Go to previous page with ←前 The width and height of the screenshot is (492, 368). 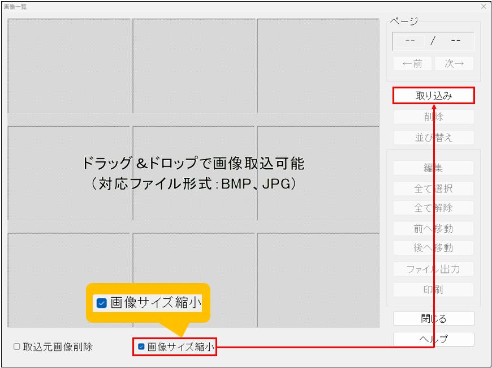click(x=412, y=63)
